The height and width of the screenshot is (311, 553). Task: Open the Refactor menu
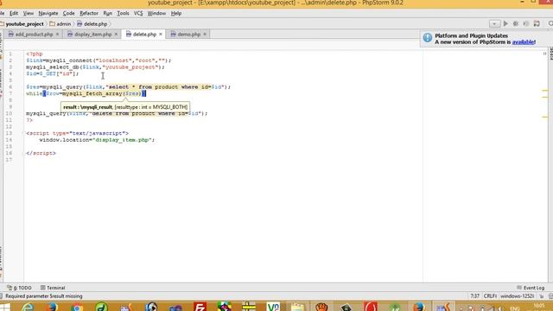(x=89, y=14)
